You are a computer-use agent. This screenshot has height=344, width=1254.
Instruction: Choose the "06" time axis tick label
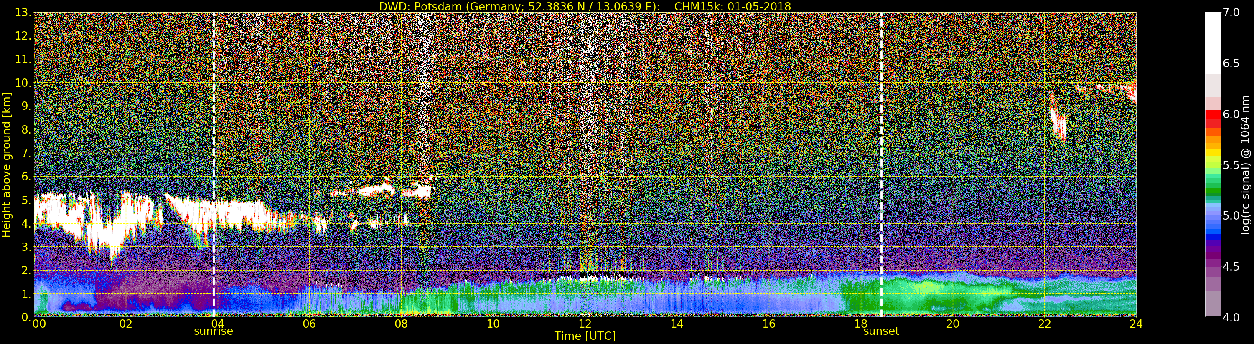coord(309,324)
